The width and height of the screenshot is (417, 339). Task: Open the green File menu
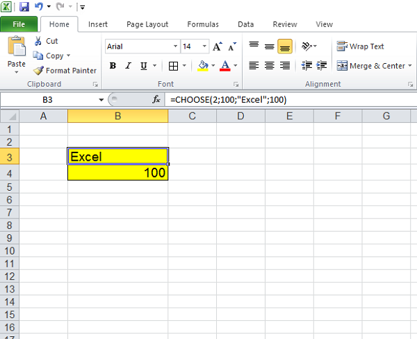click(x=19, y=24)
